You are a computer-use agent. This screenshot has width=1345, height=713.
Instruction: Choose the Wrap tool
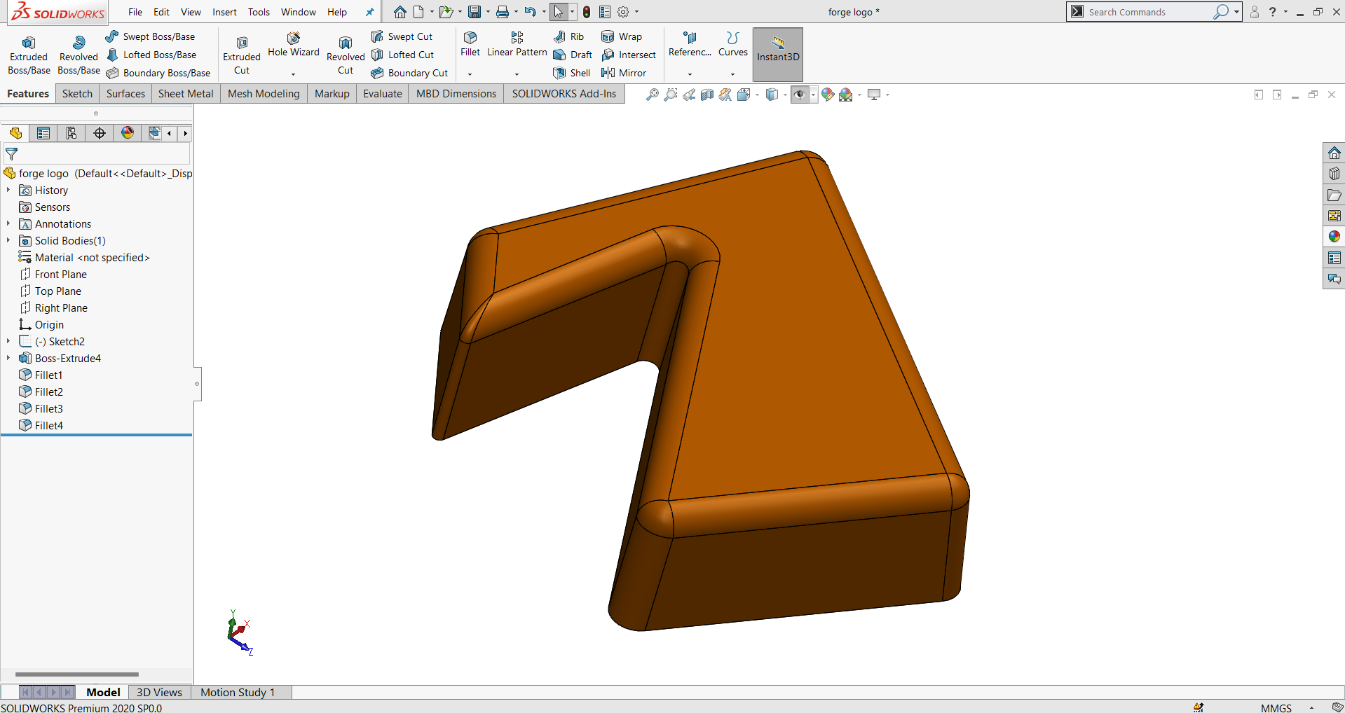pyautogui.click(x=622, y=36)
